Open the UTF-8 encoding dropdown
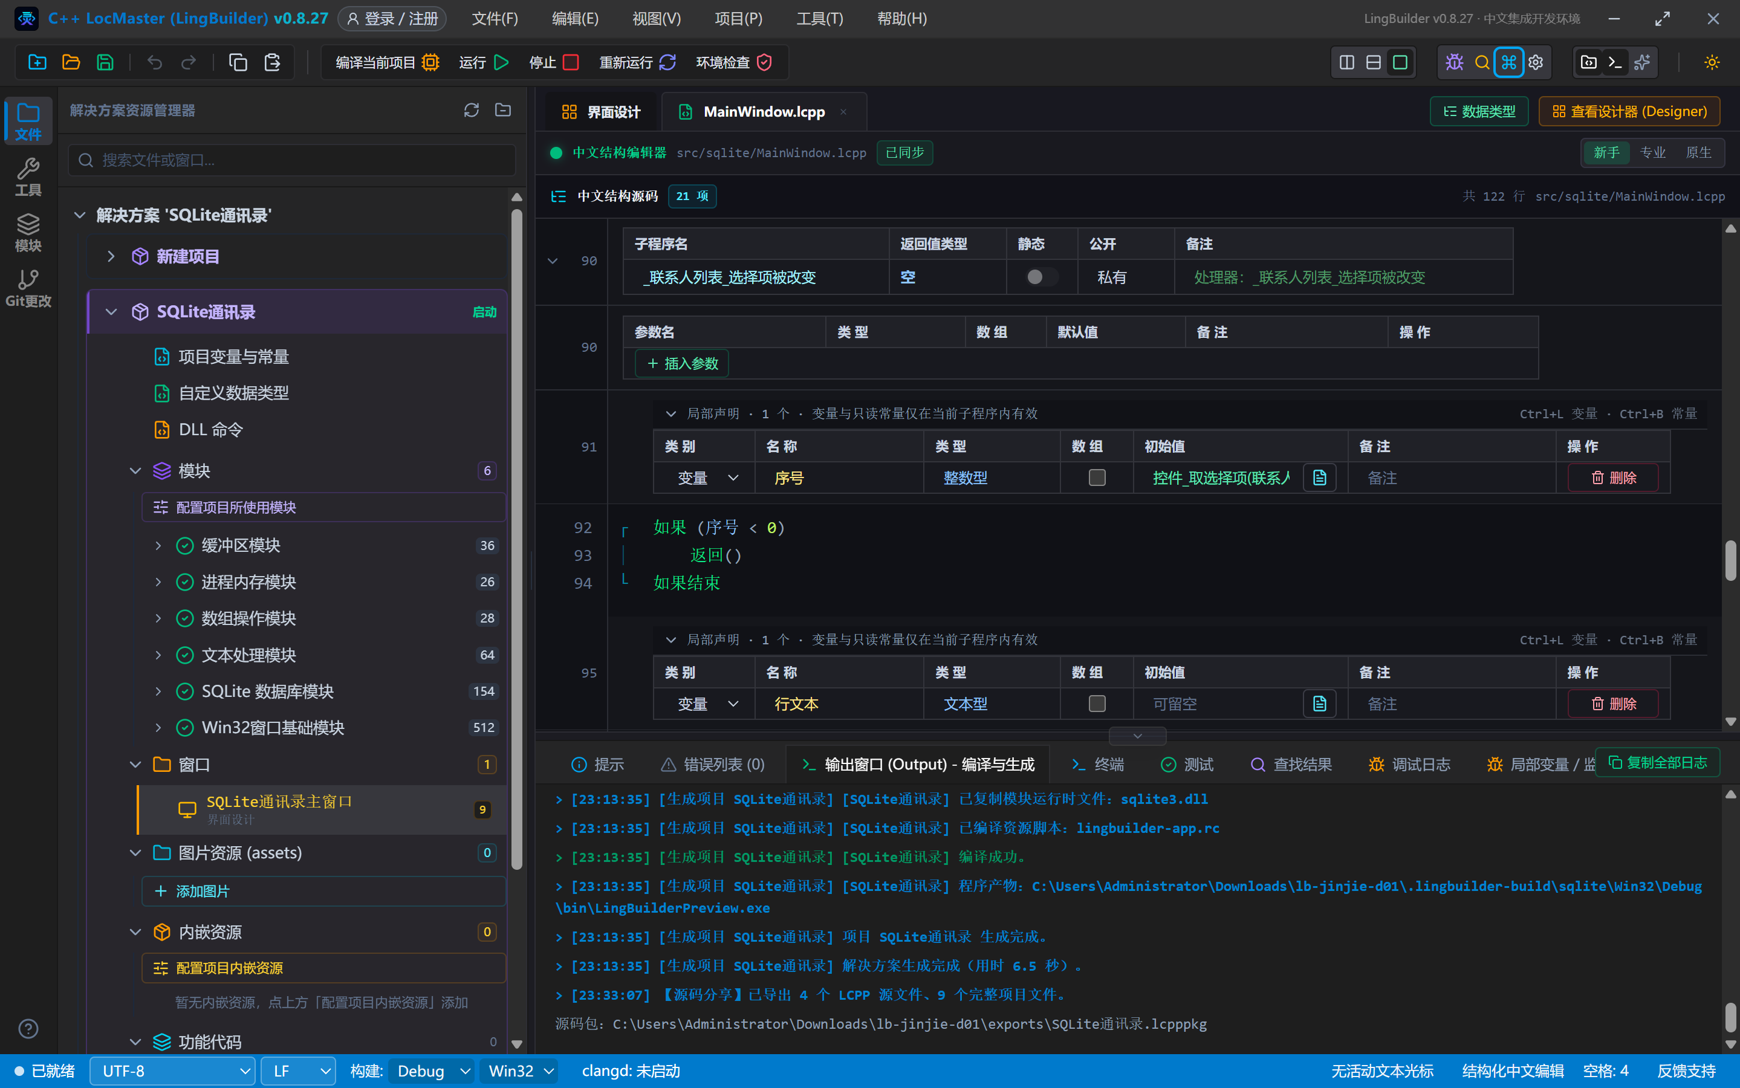 [173, 1070]
